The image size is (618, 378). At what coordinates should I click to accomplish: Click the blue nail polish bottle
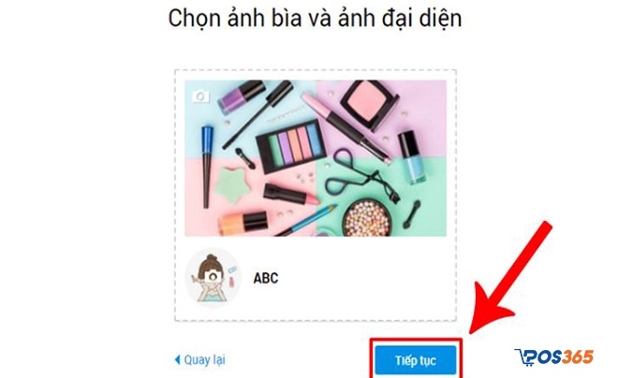click(x=411, y=157)
